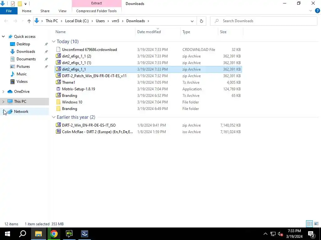
Task: Click the Extract contextual tab header
Action: click(x=97, y=3)
